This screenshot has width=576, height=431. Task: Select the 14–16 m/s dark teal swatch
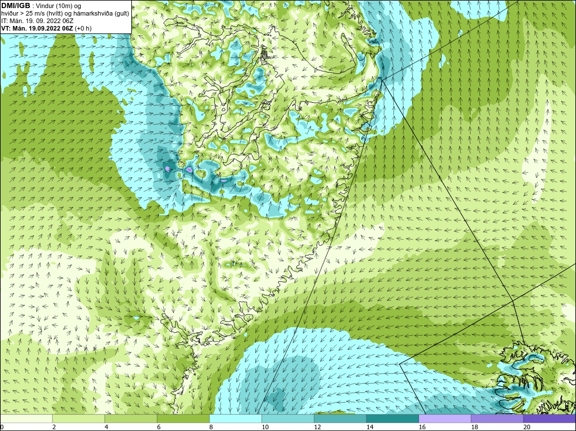click(393, 418)
